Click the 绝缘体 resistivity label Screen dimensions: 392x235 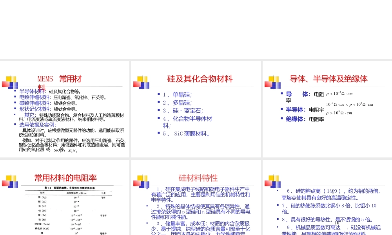click(296, 119)
